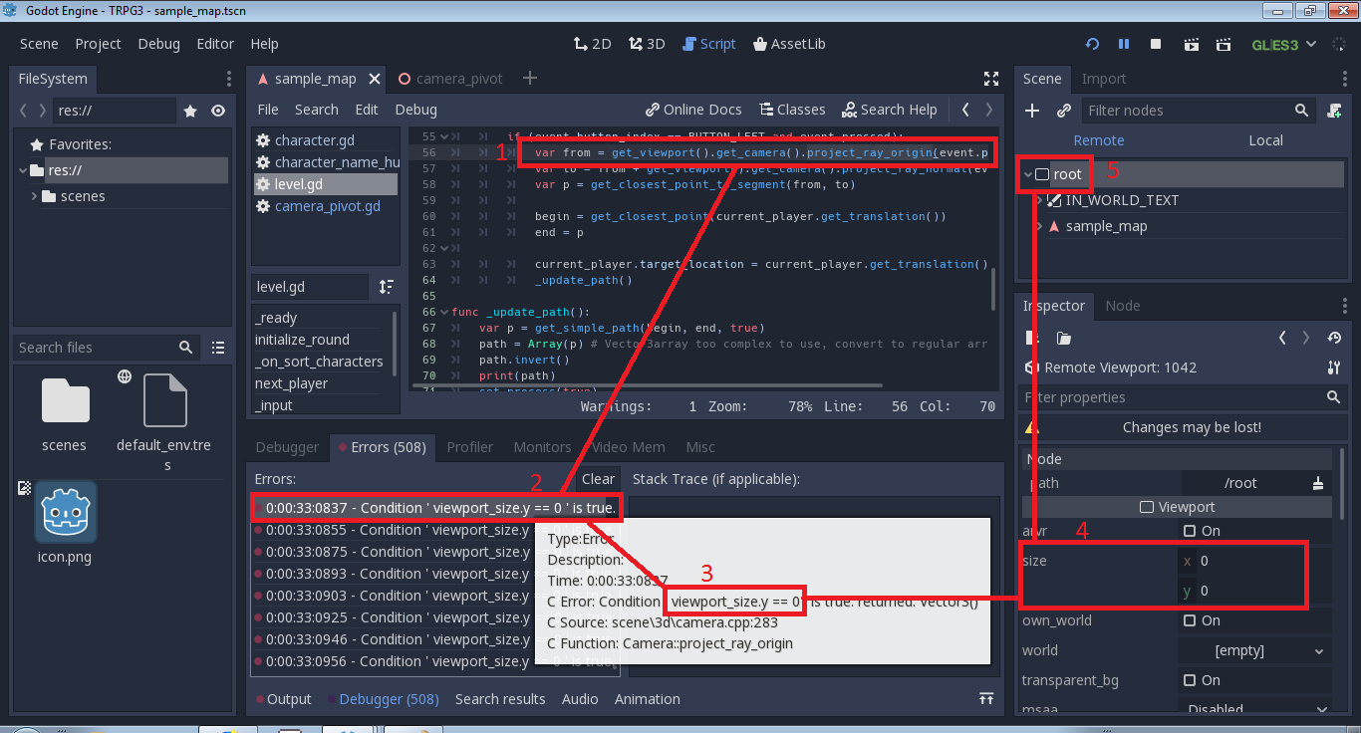
Task: Toggle the root node checkbox in Remote tree
Action: tap(1041, 173)
